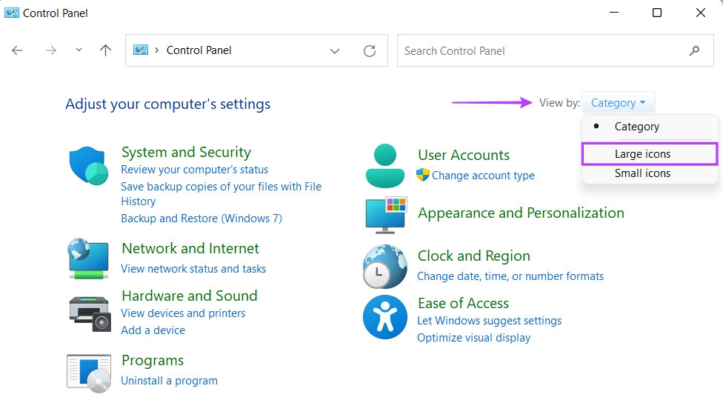
Task: Open View devices and printers
Action: click(x=183, y=313)
